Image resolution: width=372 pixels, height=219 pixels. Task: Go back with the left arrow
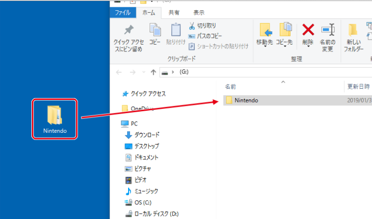point(119,72)
